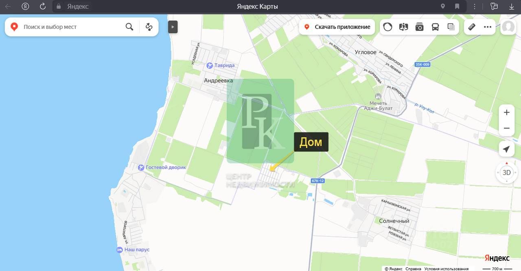Screen dimensions: 521x271
Task: Click the red Yandex Maps pin logo
Action: point(14,27)
